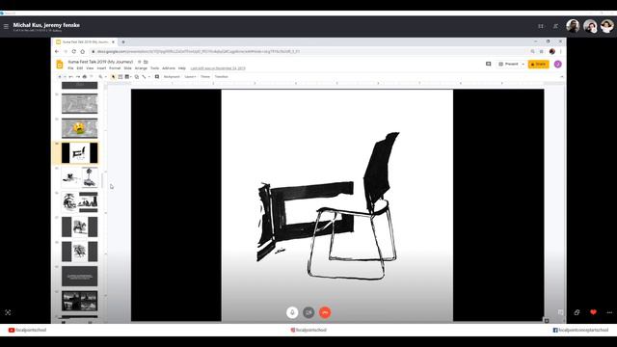Click the YouTube focalpointschool link
The image size is (617, 347).
click(x=28, y=330)
